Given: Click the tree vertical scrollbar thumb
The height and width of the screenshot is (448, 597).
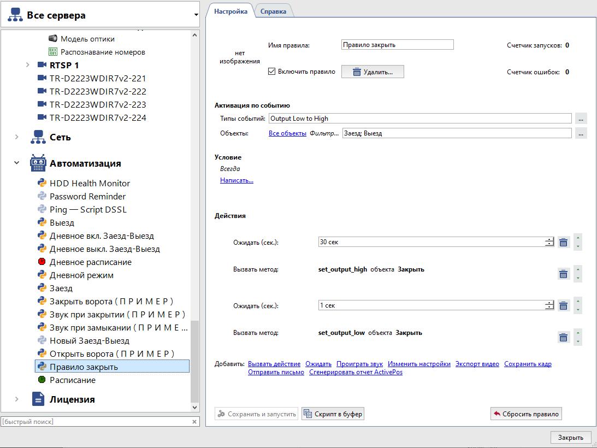Looking at the screenshot, I should (x=194, y=361).
